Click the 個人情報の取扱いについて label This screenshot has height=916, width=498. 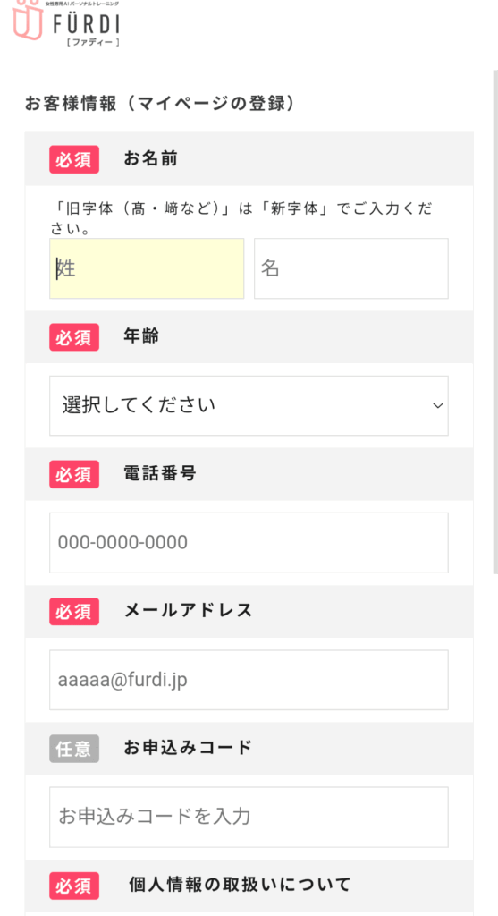240,885
